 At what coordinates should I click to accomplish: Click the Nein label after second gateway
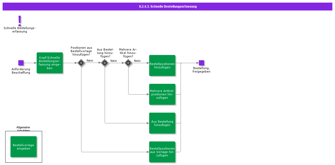[114, 61]
